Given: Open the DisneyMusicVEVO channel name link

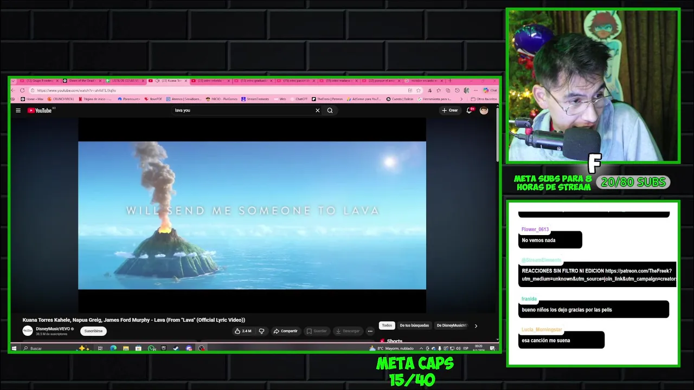Looking at the screenshot, I should pos(53,329).
